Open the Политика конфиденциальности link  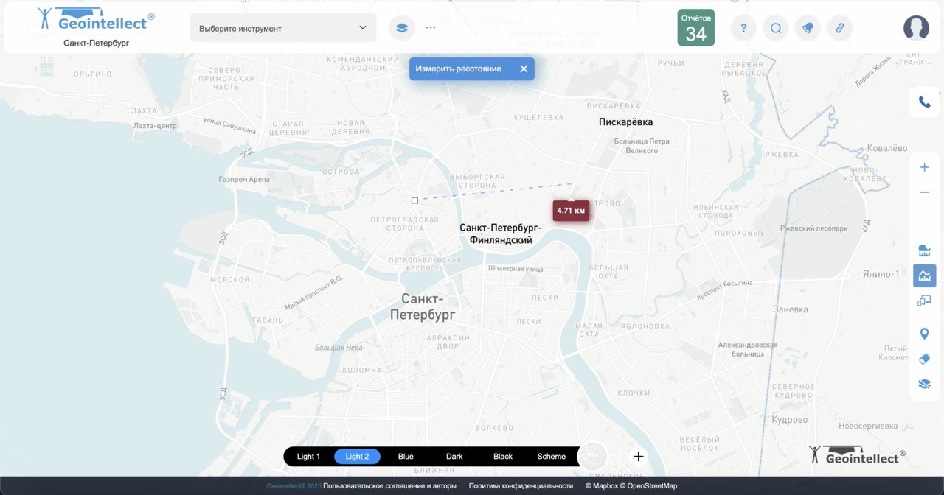coord(521,486)
